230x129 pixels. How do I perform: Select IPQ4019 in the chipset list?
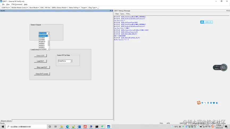[x=43, y=42]
